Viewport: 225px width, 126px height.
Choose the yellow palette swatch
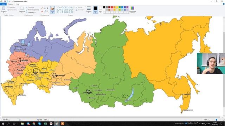pyautogui.click(x=117, y=7)
